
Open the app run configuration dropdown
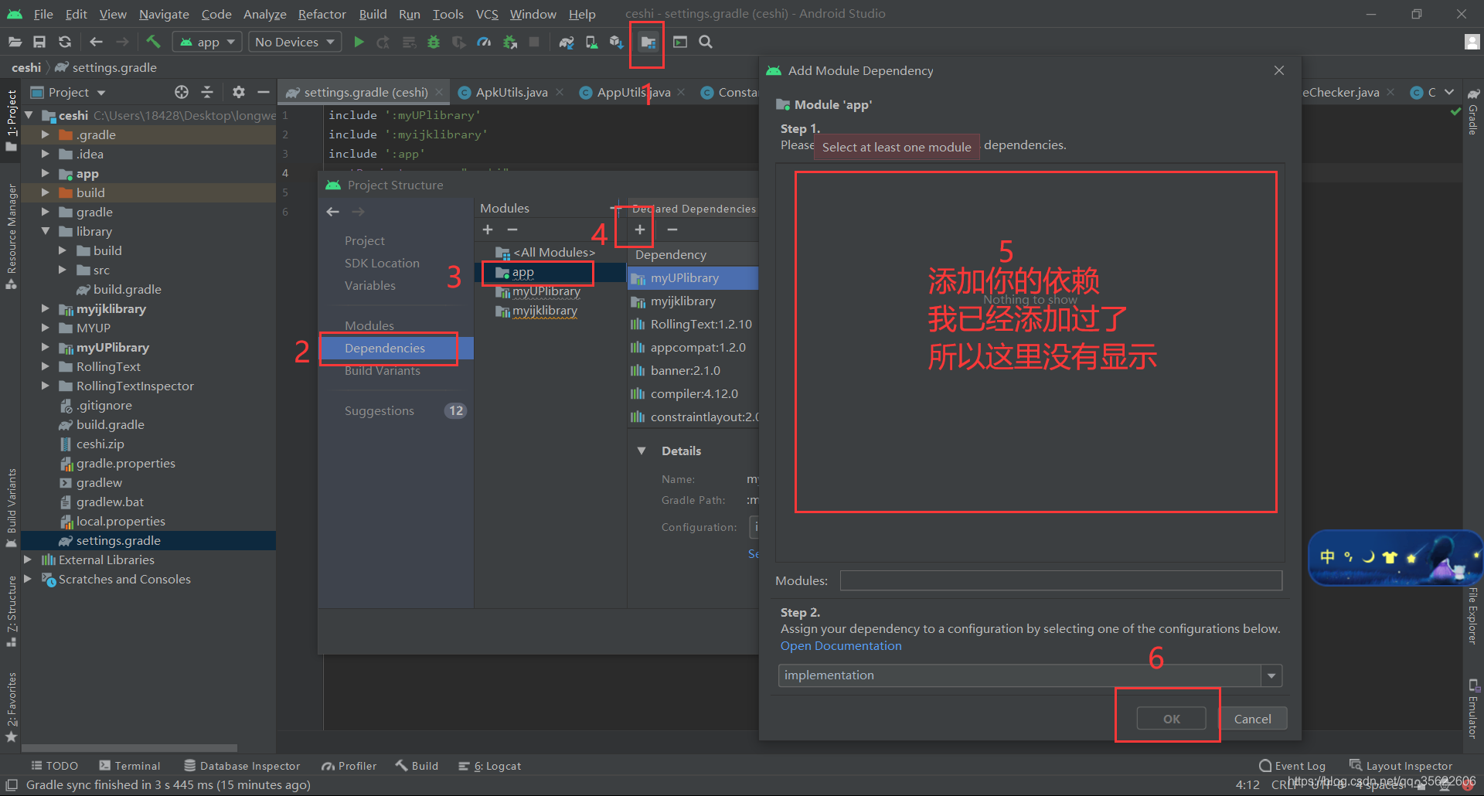(x=207, y=43)
